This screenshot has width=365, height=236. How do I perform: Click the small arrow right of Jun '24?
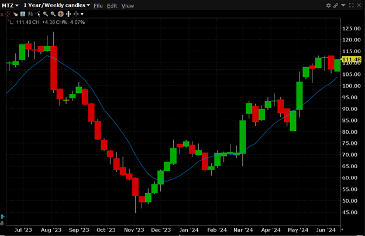[342, 230]
